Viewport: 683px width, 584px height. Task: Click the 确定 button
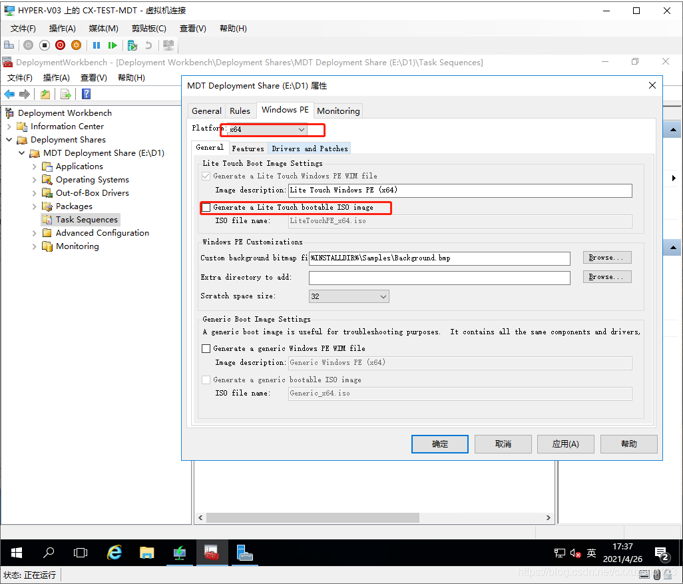(440, 444)
